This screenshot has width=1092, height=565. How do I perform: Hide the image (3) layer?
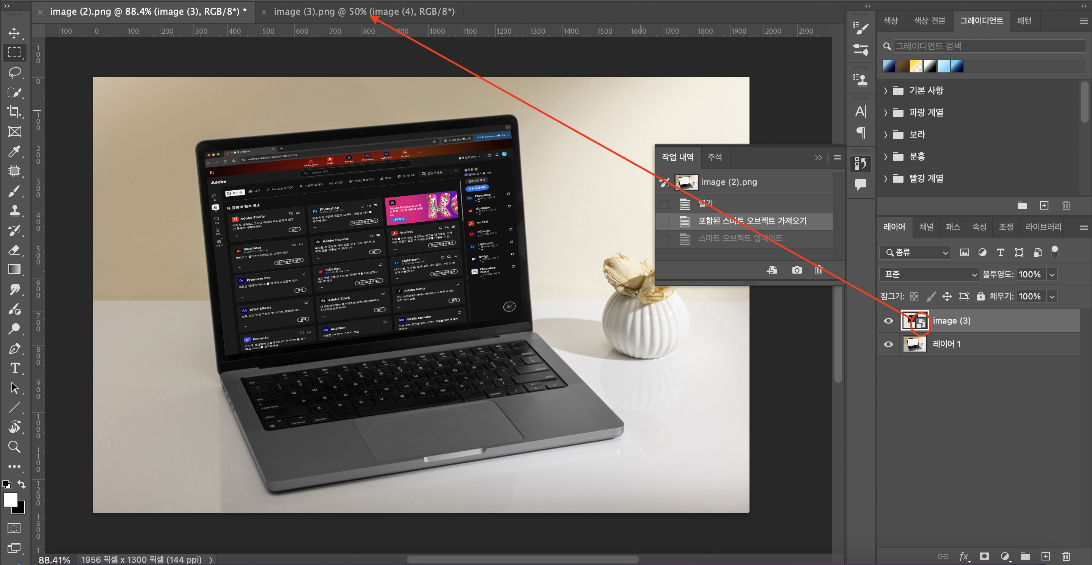pos(888,321)
